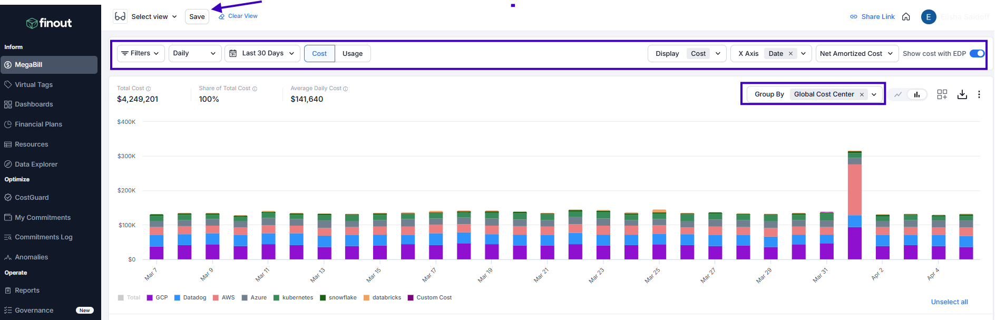Open MegaBill in sidebar

[x=49, y=65]
